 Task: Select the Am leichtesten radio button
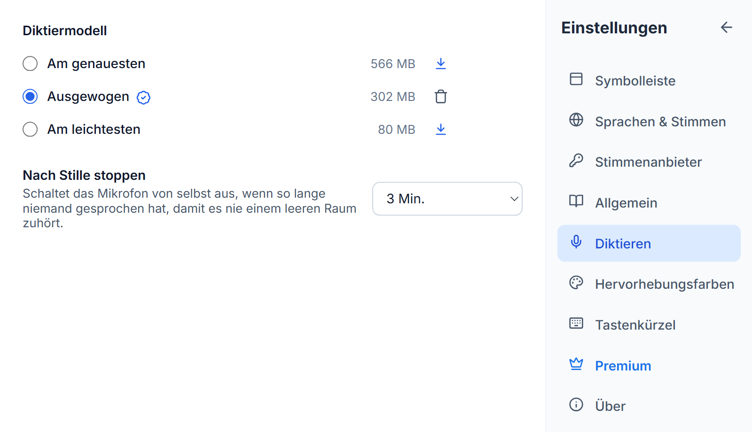click(x=30, y=129)
